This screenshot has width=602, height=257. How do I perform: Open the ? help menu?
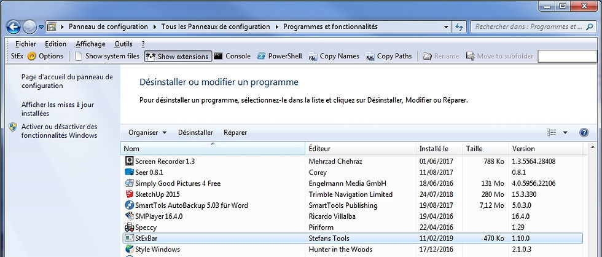pos(143,44)
